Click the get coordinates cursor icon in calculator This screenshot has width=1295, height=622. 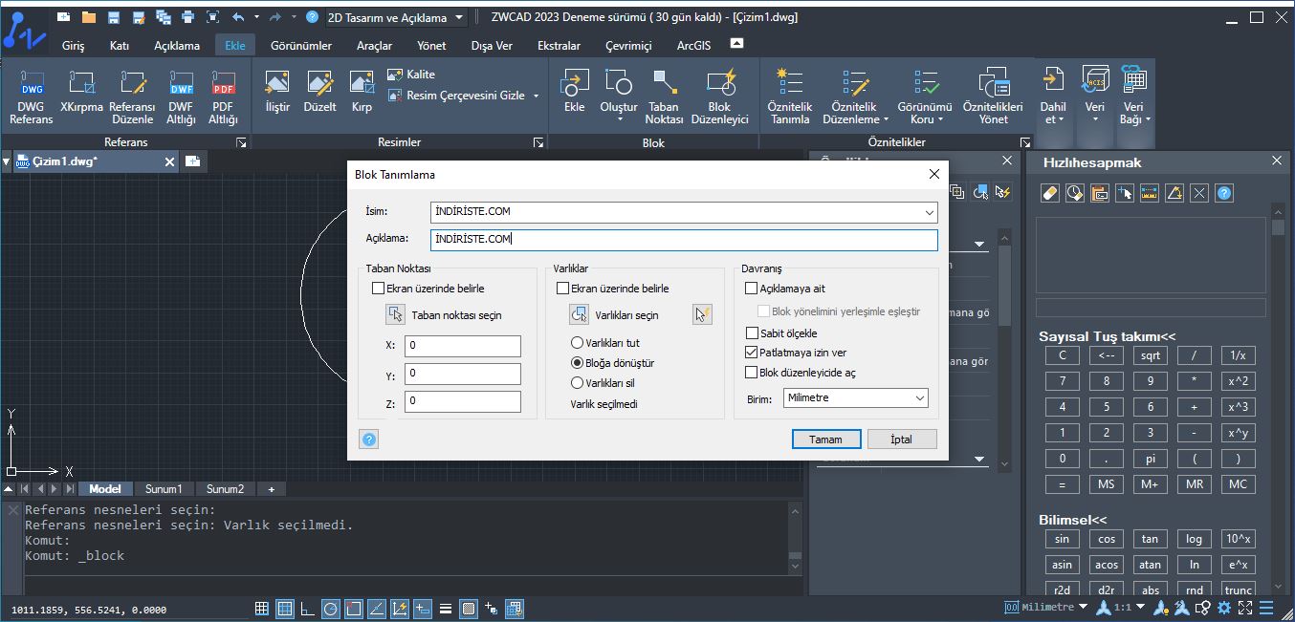click(x=1124, y=193)
